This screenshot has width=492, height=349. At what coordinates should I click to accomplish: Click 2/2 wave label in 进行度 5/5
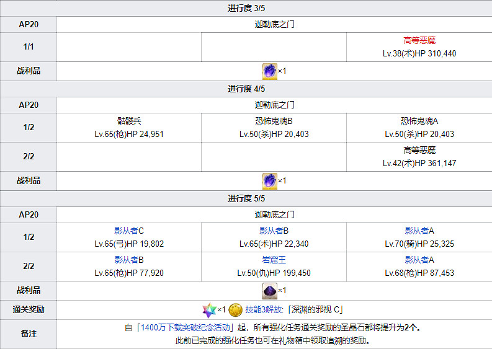tap(29, 267)
